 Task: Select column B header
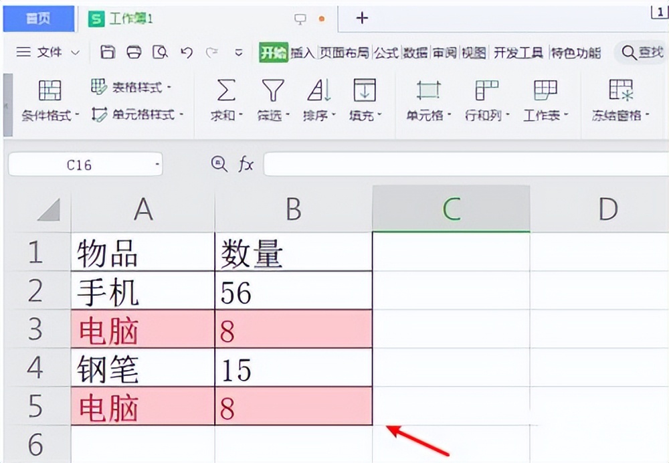click(x=294, y=209)
